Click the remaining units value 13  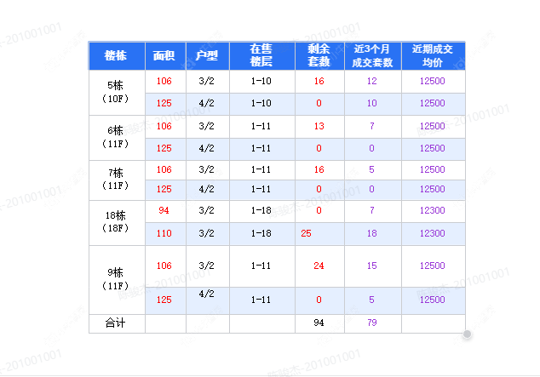coord(319,126)
